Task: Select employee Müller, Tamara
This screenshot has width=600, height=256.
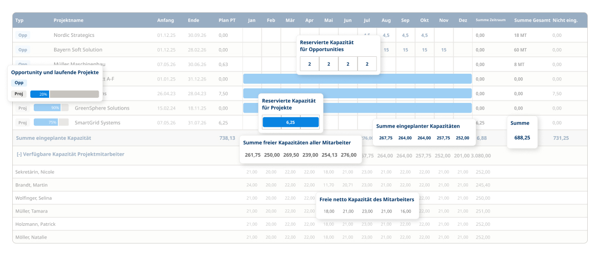Action: (31, 211)
